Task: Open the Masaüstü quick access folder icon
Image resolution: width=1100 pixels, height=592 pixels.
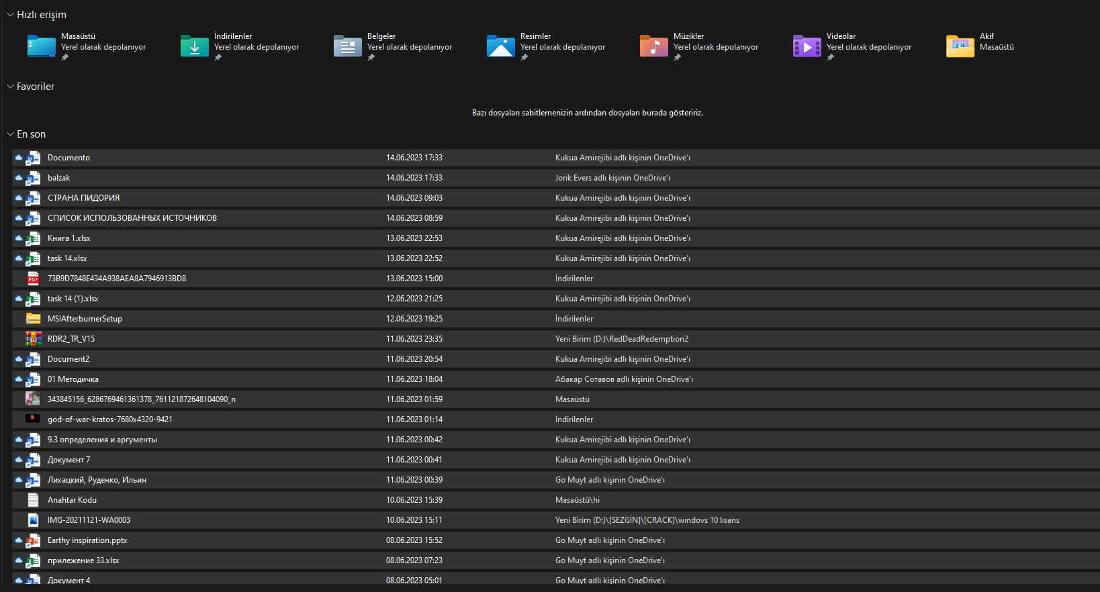Action: [42, 46]
